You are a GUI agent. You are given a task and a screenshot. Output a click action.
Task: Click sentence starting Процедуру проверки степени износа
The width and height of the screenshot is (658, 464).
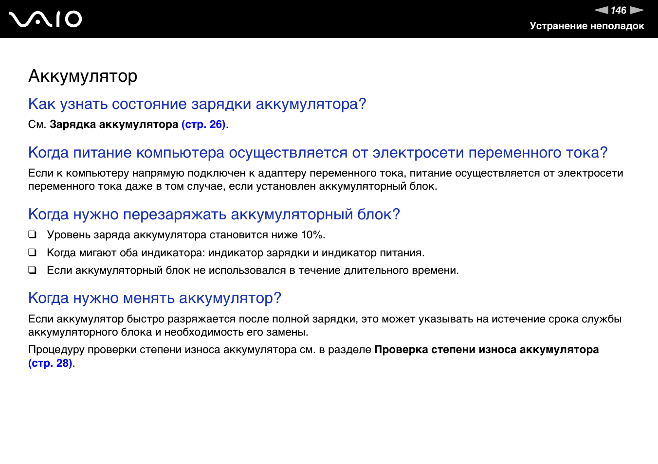(201, 350)
